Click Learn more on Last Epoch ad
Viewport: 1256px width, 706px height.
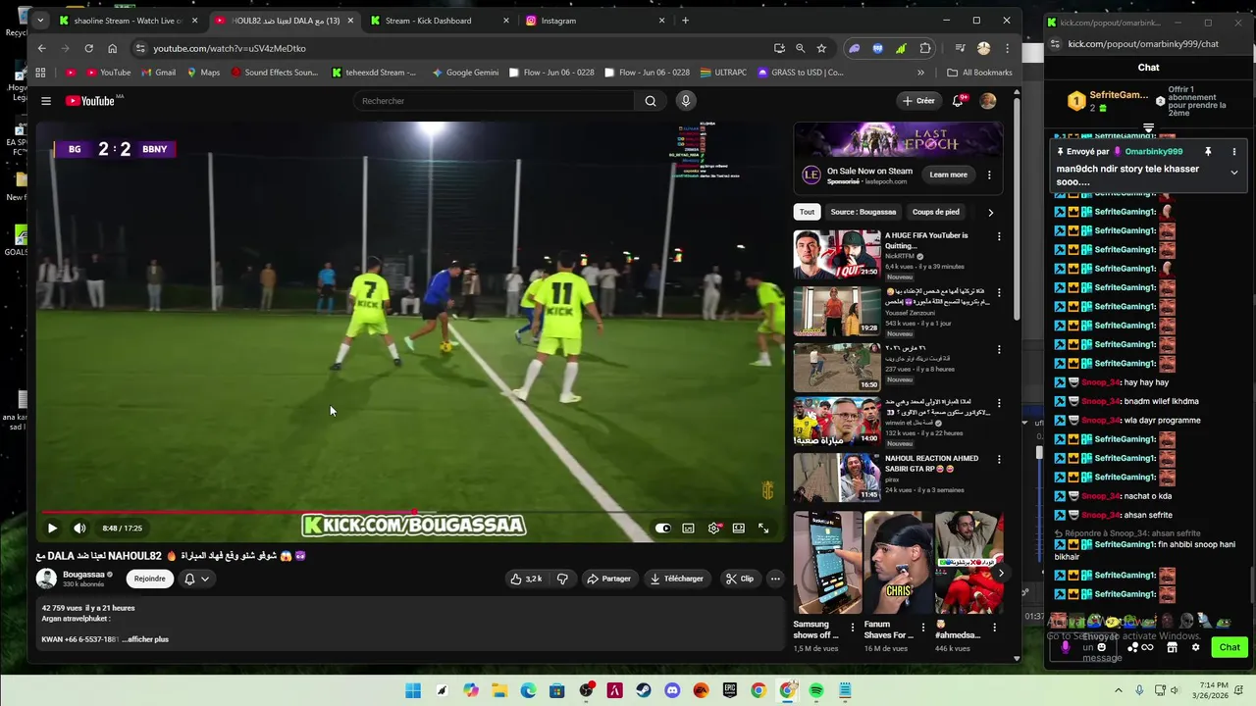click(x=948, y=175)
